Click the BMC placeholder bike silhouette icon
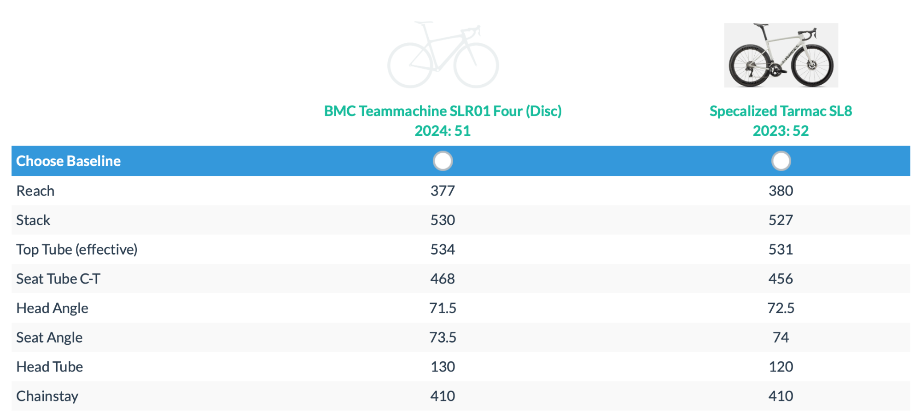Viewport: 921px width, 418px height. click(x=443, y=55)
